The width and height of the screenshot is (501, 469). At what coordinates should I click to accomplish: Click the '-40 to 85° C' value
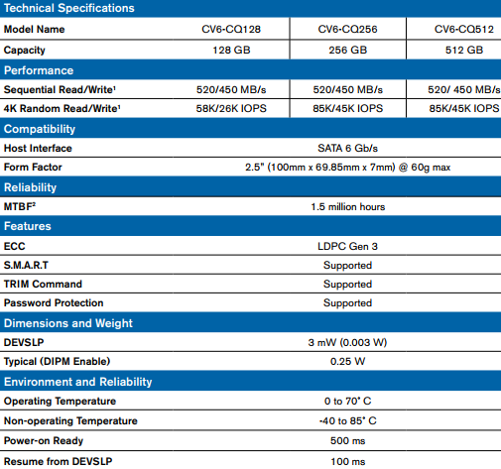point(347,420)
